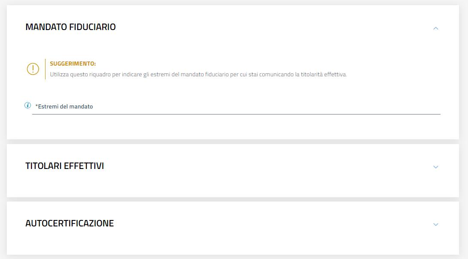Click the info icon beside Estremi del mandato
The height and width of the screenshot is (259, 468).
(x=28, y=105)
